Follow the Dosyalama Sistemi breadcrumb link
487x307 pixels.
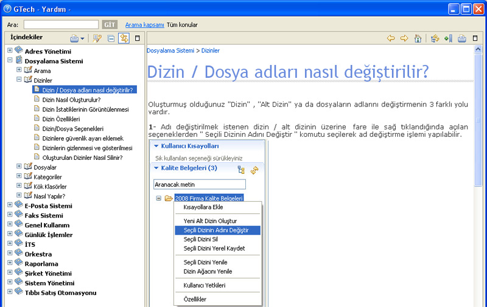click(x=170, y=50)
